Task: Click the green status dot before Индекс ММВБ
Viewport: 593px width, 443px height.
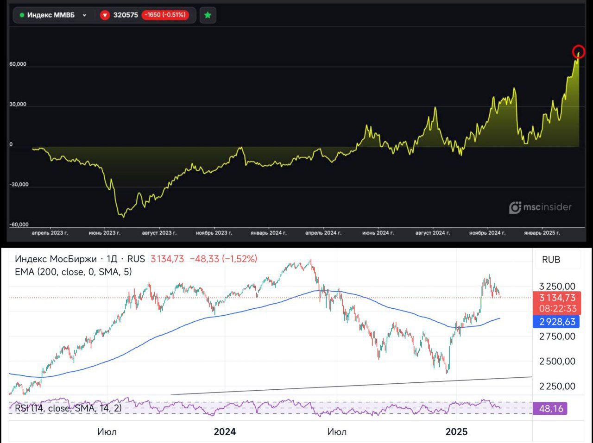Action: point(22,15)
